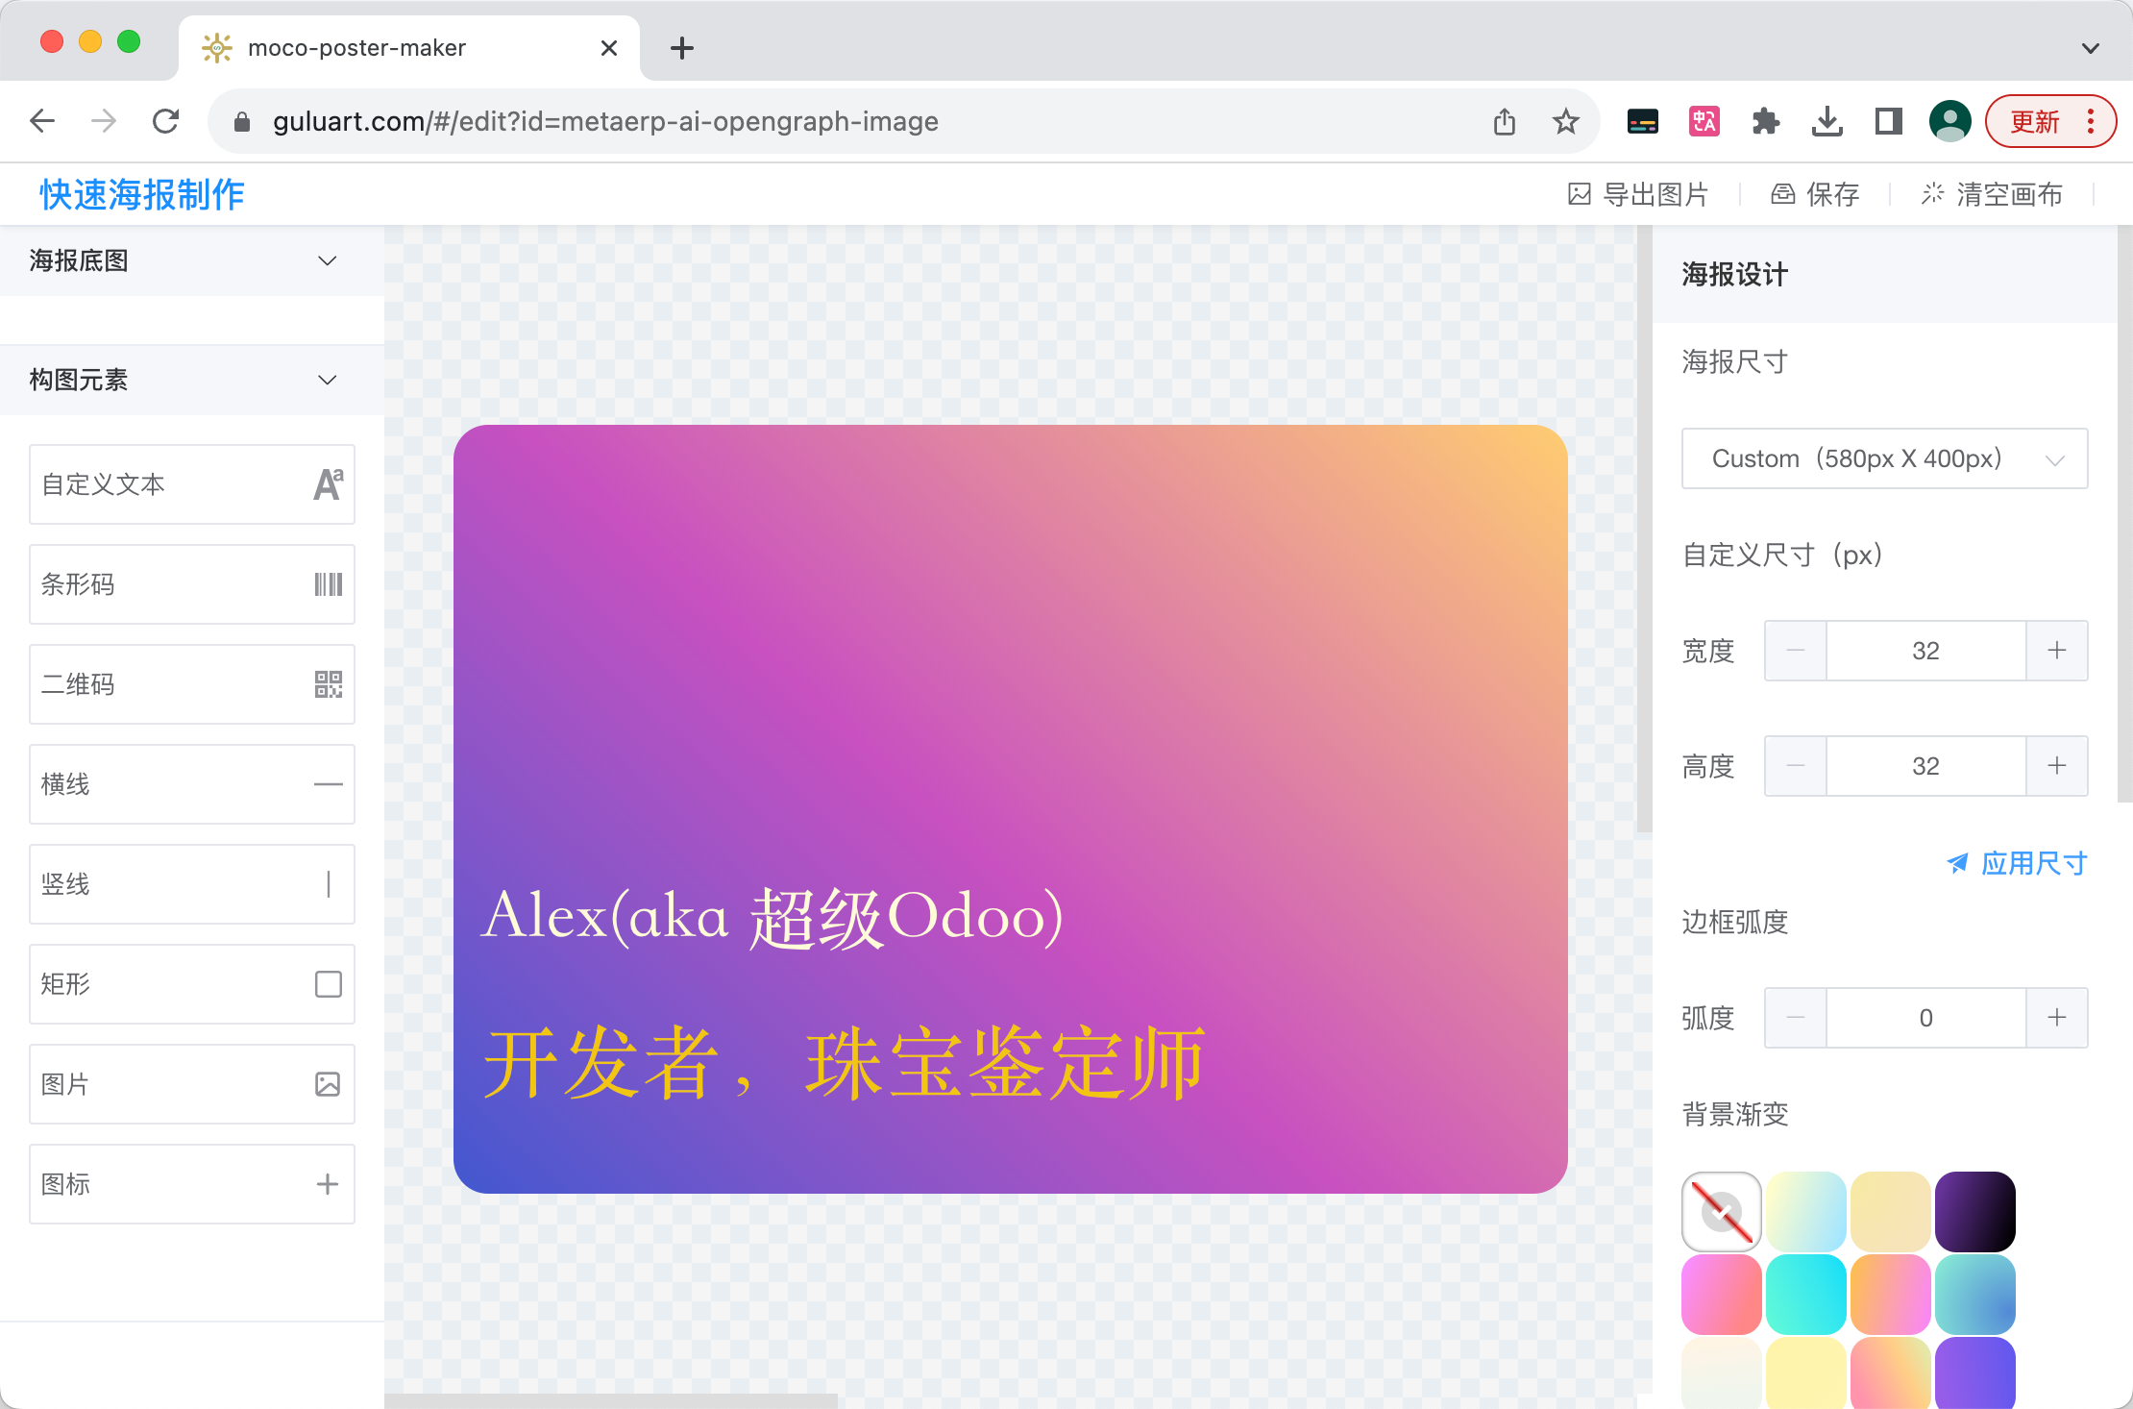Add an image element (图片)
Viewport: 2133px width, 1409px height.
(191, 1084)
